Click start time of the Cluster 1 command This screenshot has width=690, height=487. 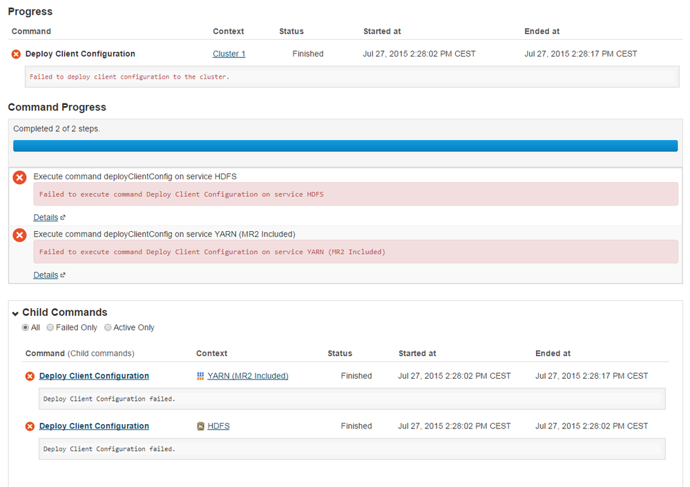pyautogui.click(x=419, y=54)
